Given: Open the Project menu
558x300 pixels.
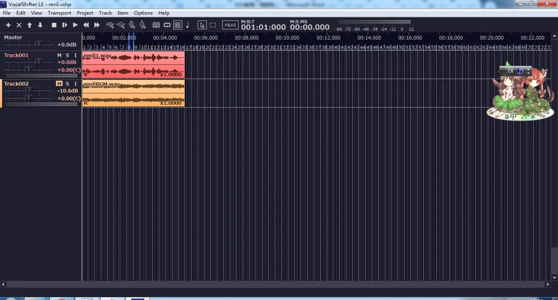Looking at the screenshot, I should [85, 13].
